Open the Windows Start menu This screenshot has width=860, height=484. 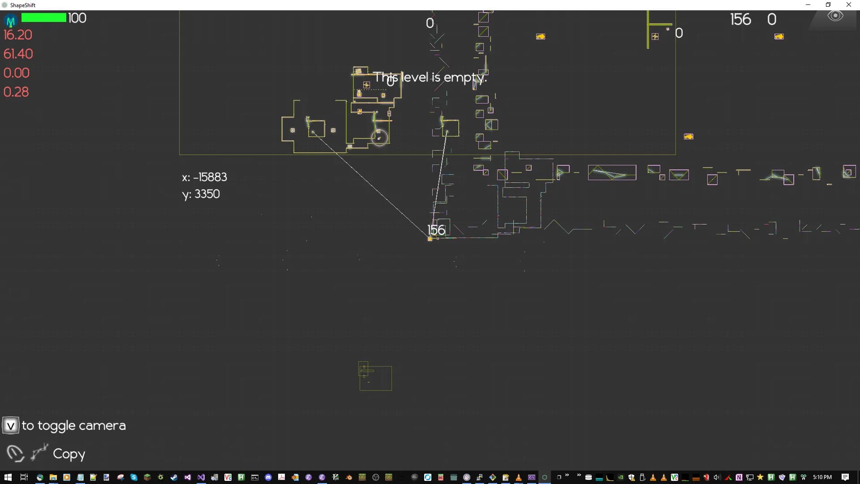pos(8,477)
